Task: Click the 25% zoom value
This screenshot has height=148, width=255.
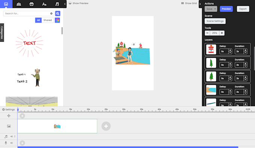Action: [214, 33]
